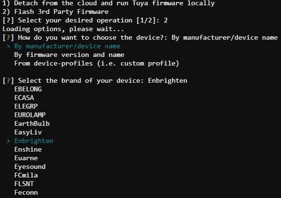
Task: Choose FLSNT from the list
Action: pos(24,184)
